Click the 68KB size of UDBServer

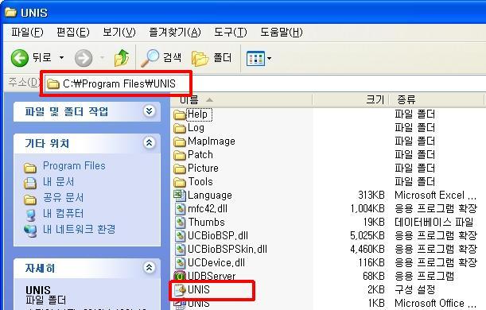pyautogui.click(x=374, y=276)
